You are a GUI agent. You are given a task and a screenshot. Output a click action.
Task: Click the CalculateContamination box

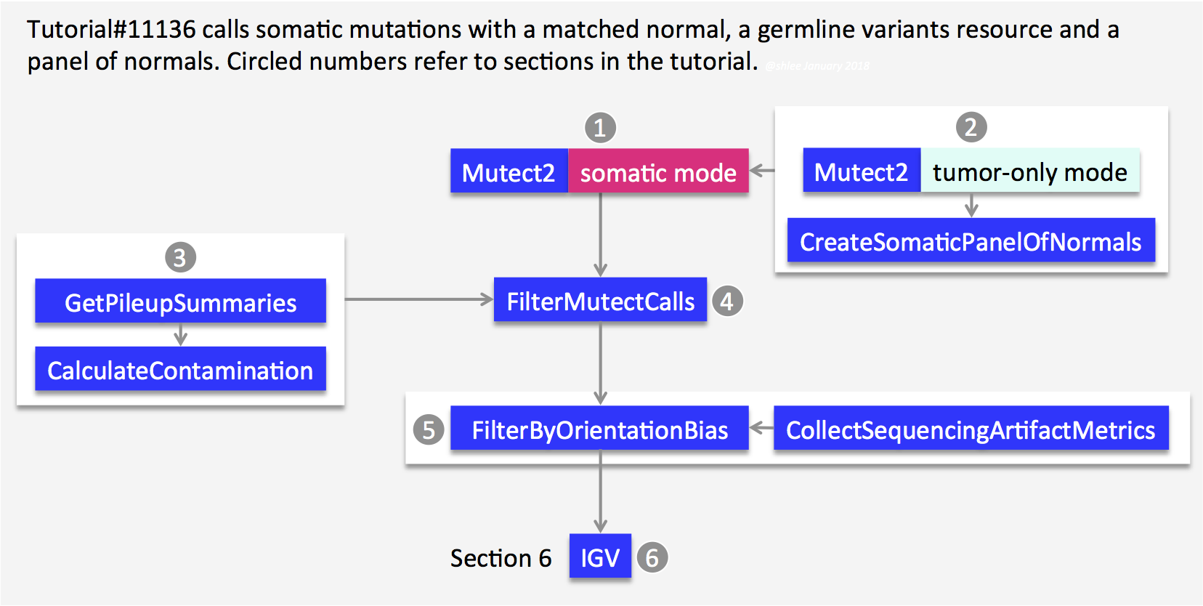[x=180, y=369]
